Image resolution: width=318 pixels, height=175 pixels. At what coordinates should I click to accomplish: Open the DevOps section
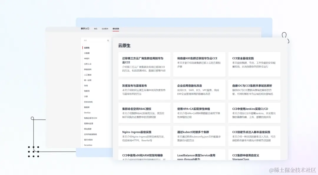click(87, 112)
